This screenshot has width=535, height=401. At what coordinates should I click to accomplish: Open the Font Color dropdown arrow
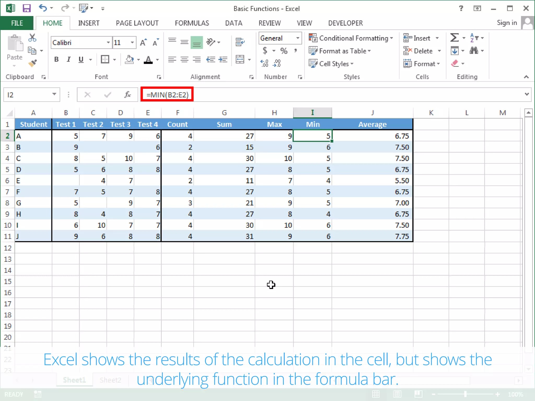point(158,60)
